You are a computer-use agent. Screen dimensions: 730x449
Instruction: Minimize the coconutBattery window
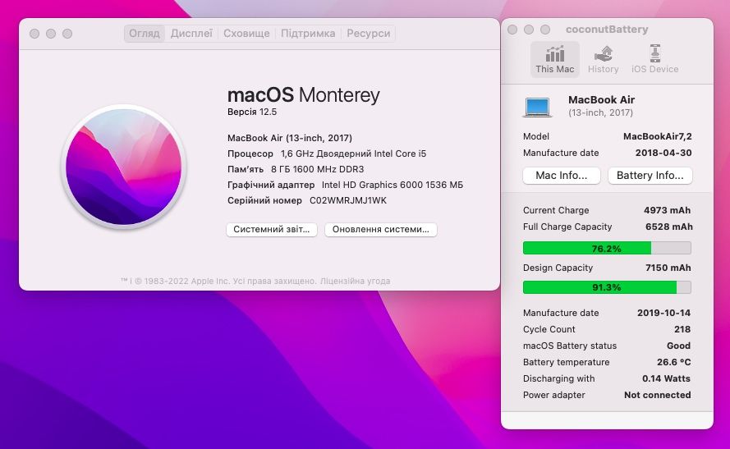click(529, 30)
